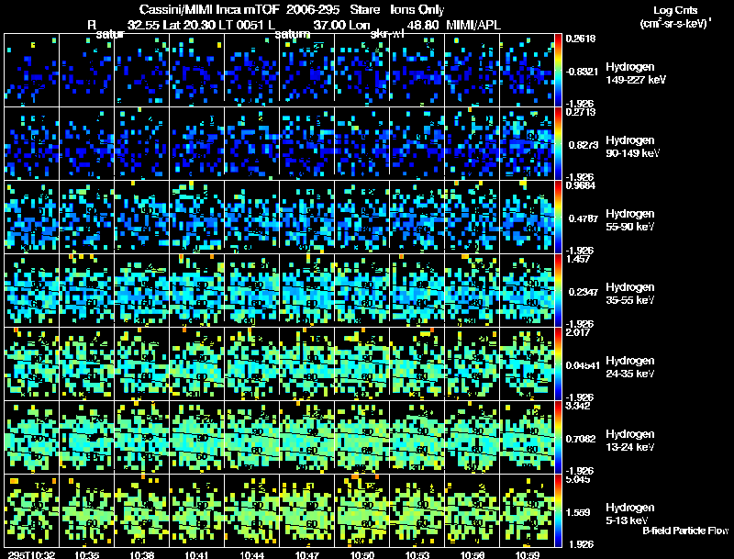The width and height of the screenshot is (734, 559).
Task: Click the 10:53 time axis label
Action: tap(417, 554)
